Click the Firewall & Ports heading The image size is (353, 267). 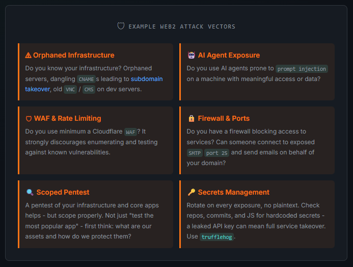224,118
